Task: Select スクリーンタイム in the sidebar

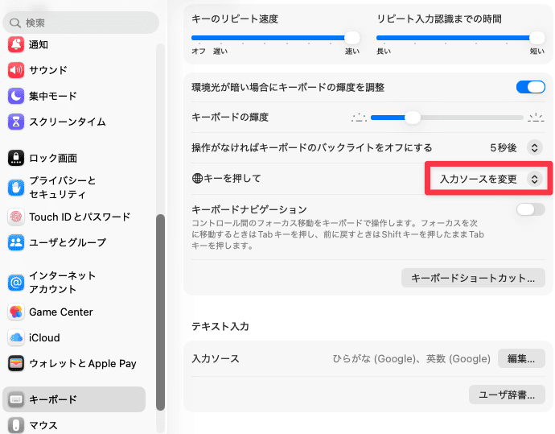Action: click(x=68, y=122)
